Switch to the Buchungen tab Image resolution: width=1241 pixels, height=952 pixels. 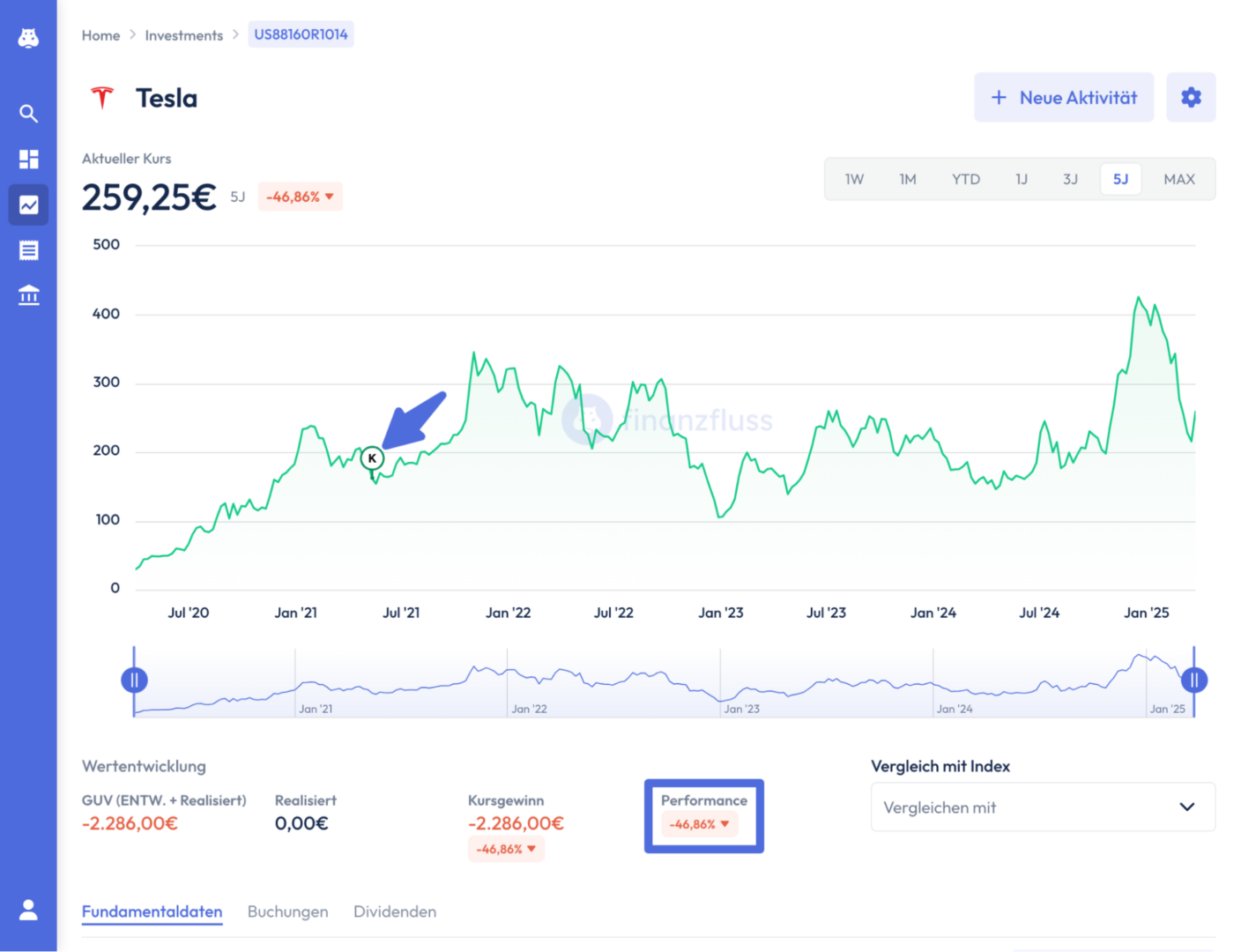coord(288,911)
